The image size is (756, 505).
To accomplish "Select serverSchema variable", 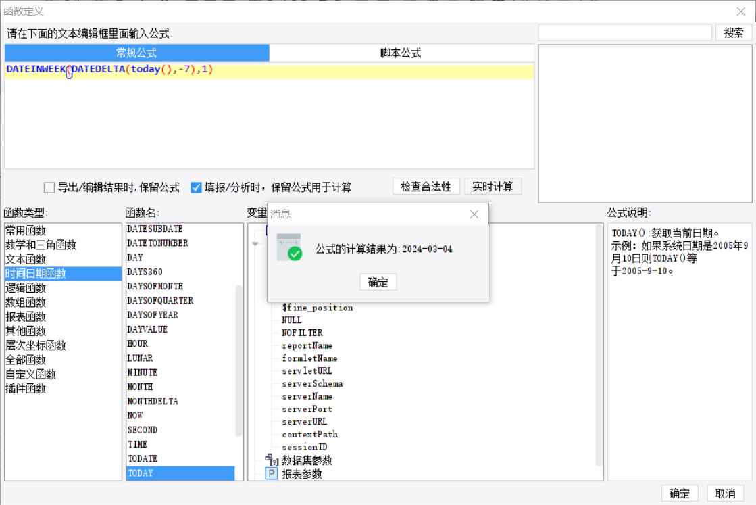I will [x=312, y=383].
